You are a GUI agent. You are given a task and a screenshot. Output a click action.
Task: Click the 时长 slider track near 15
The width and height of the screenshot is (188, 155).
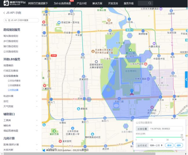pyautogui.click(x=152, y=137)
